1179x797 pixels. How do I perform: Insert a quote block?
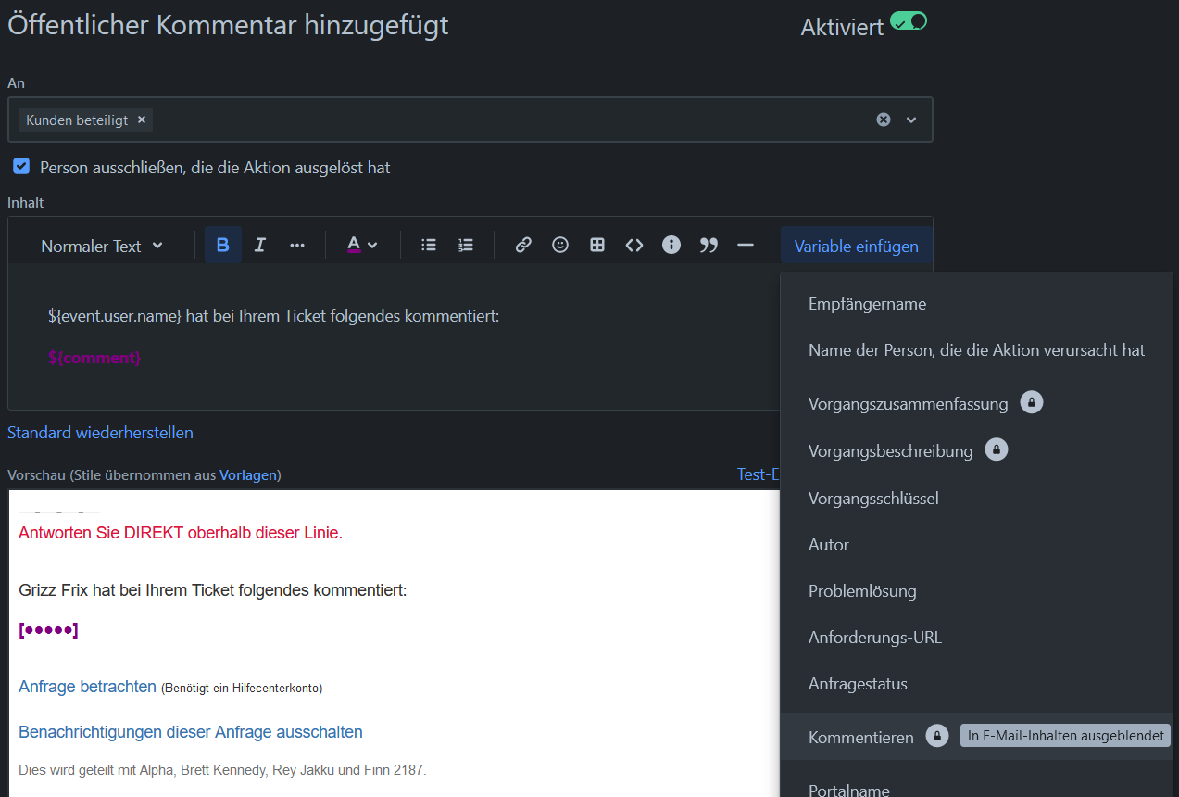(x=709, y=245)
